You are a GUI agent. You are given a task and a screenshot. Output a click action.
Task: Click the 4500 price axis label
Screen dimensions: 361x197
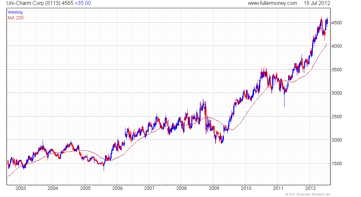[x=337, y=23]
